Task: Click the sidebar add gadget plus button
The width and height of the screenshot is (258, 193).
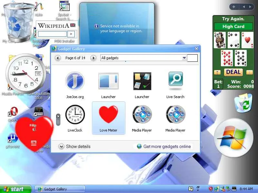Action: (234, 7)
